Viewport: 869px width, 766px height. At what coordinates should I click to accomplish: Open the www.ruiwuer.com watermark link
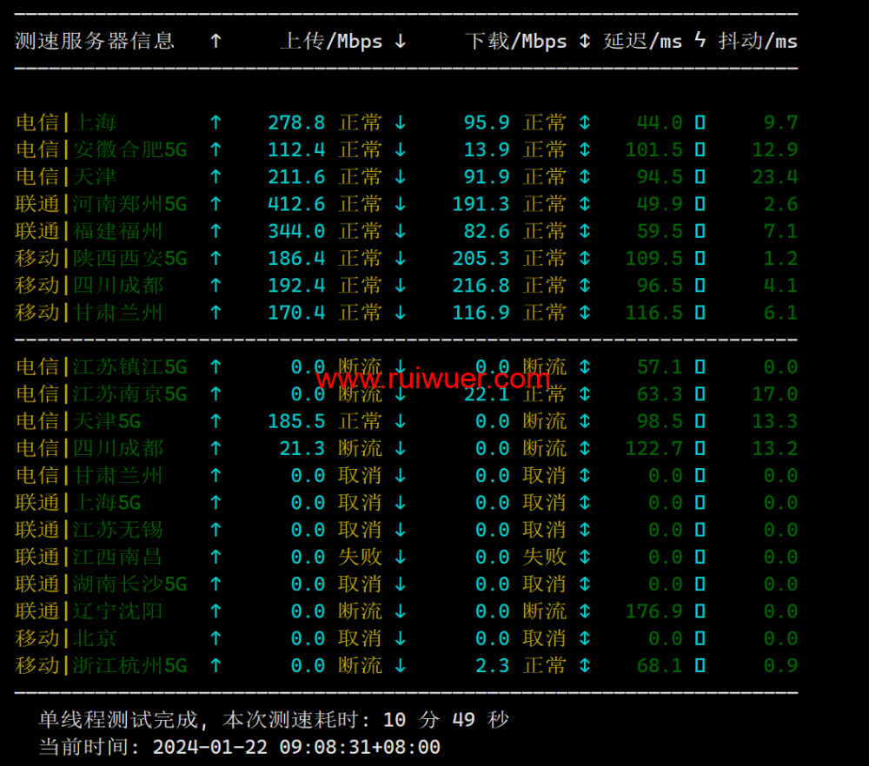(x=433, y=379)
